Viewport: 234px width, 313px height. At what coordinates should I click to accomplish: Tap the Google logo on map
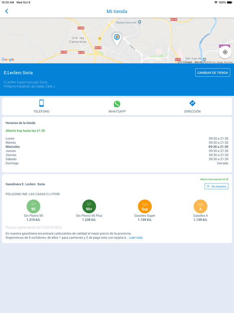point(8,59)
